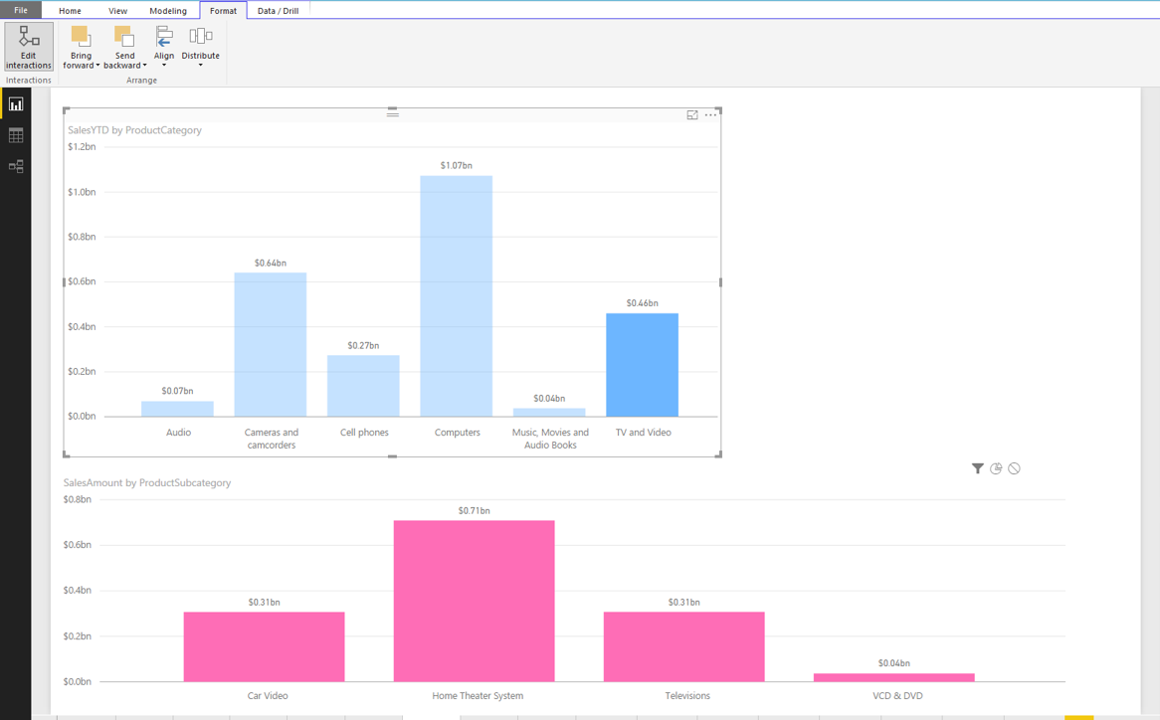Image resolution: width=1160 pixels, height=720 pixels.
Task: Open the File menu
Action: point(21,10)
